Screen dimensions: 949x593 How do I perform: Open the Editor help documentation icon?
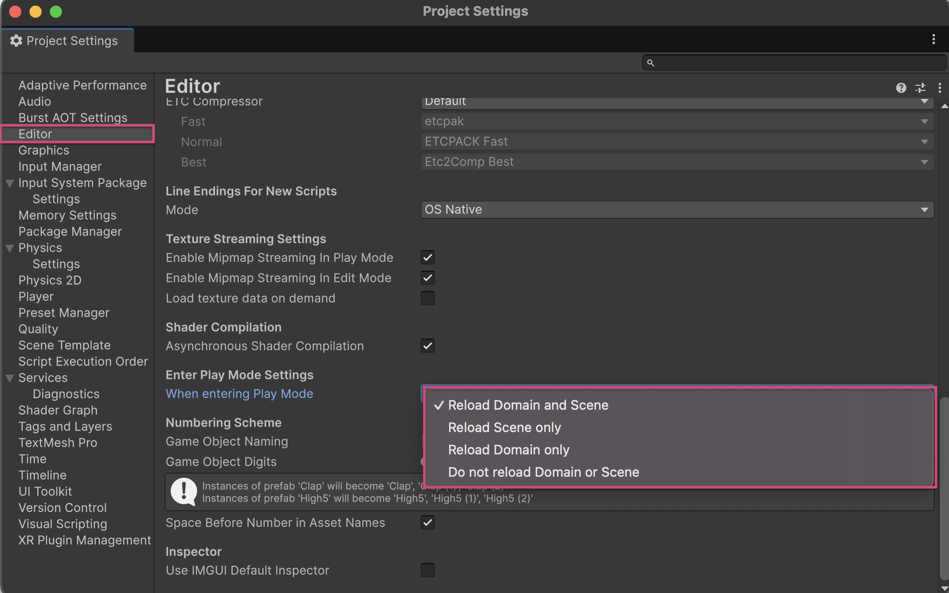point(901,88)
